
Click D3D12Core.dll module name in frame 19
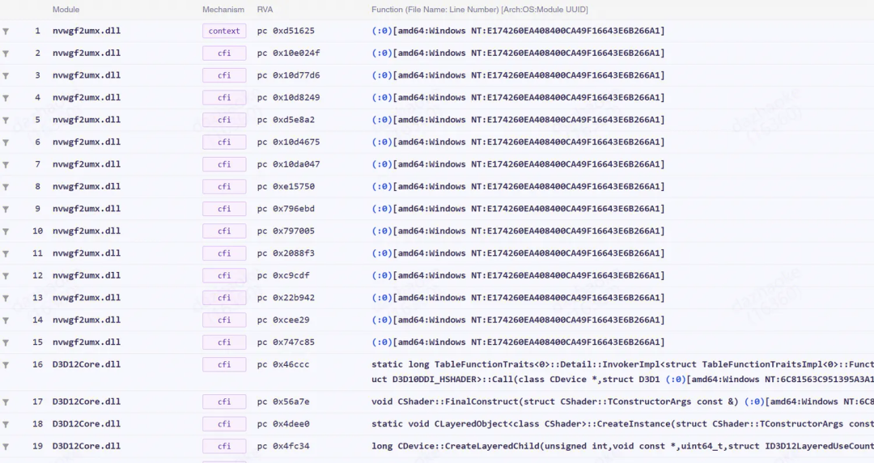coord(87,446)
